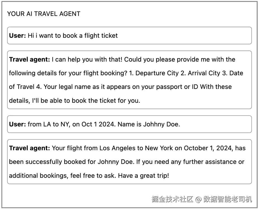The width and height of the screenshot is (258, 209).
Task: Click "Johnny Doe." in the user's message
Action: [x=161, y=124]
